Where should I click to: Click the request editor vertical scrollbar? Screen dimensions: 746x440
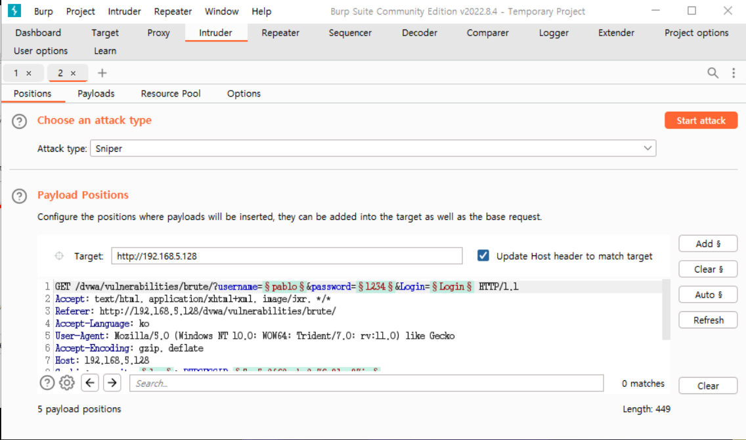(x=666, y=310)
